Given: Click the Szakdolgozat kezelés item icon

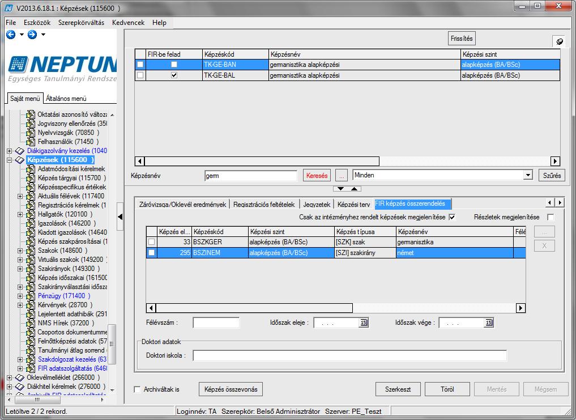Looking at the screenshot, I should click(x=31, y=359).
